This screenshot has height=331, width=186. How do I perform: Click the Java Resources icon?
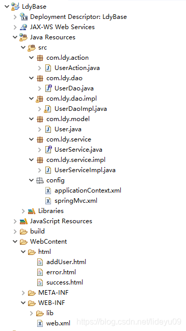tap(23, 37)
